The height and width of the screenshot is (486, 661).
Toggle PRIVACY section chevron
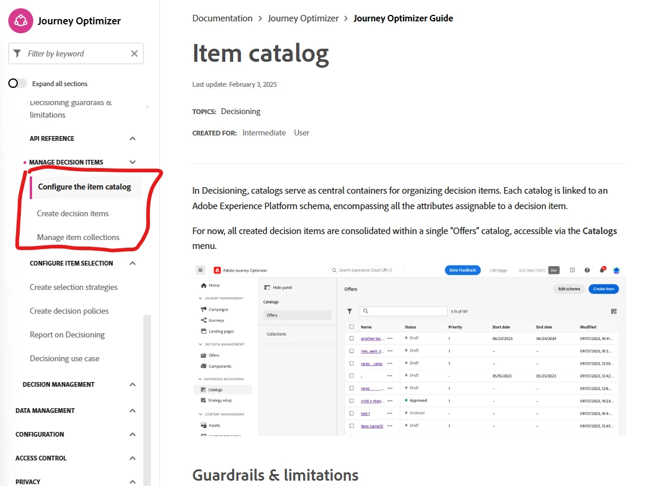click(x=133, y=482)
